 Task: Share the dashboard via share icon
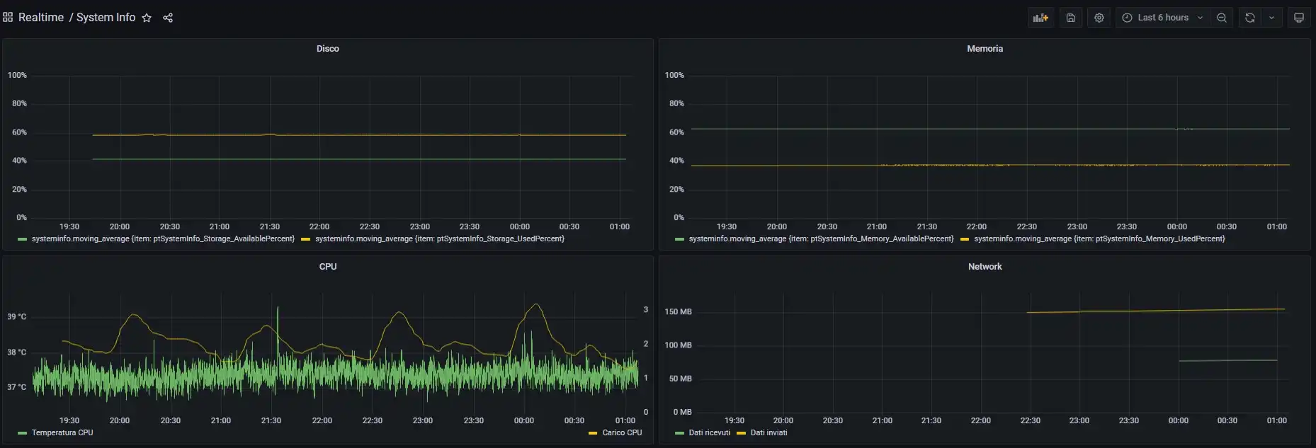[x=168, y=18]
